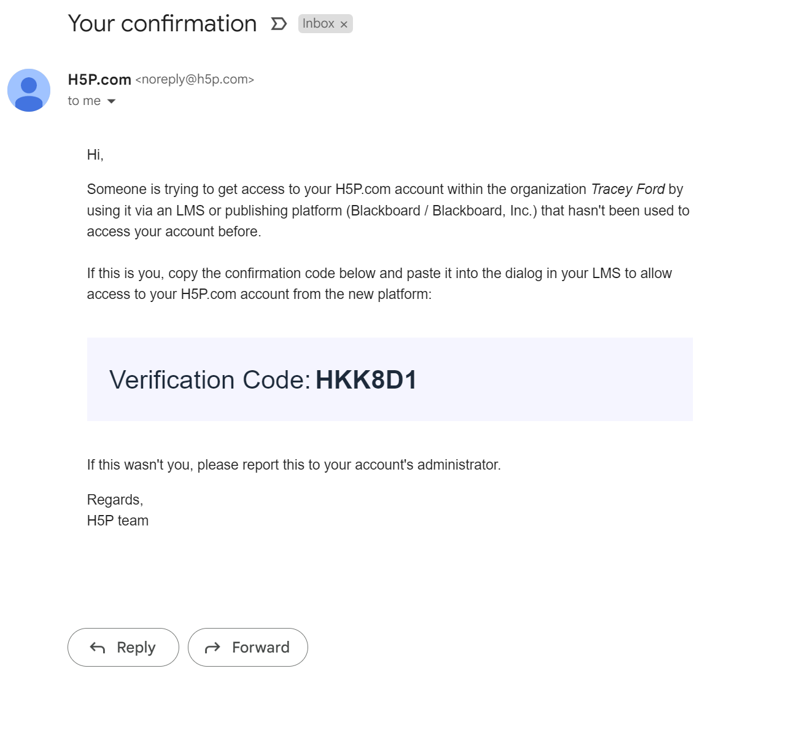Remove the Inbox label via its x
809x744 pixels.
pos(344,25)
